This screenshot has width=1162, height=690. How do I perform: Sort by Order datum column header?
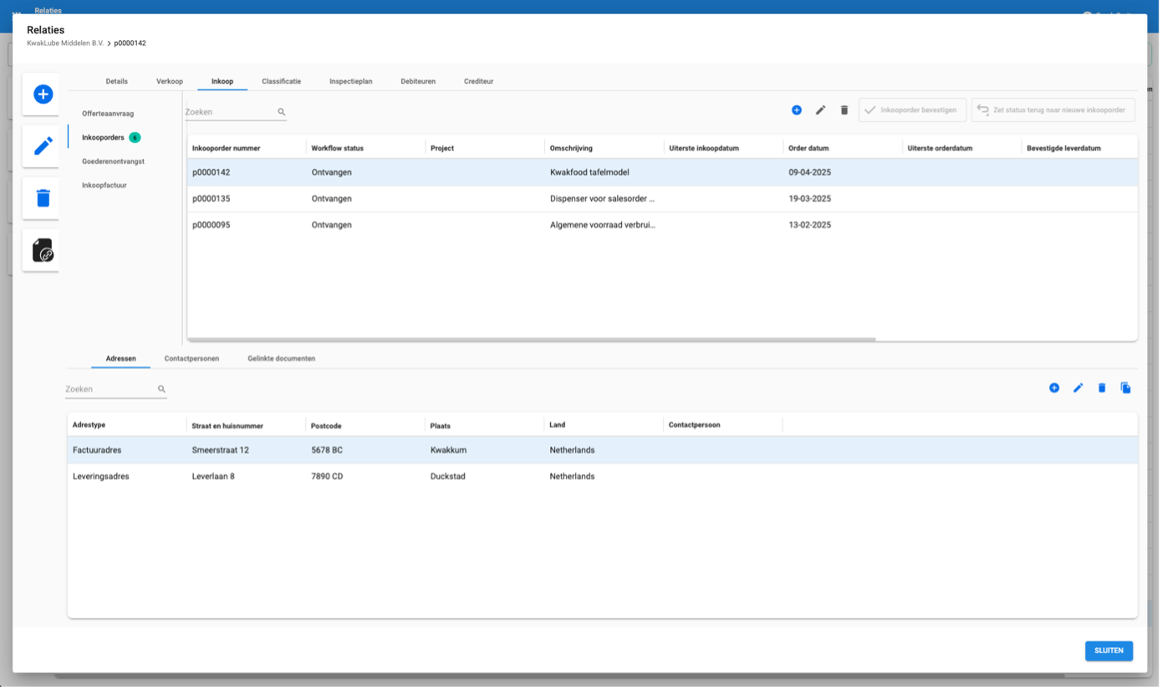(808, 149)
